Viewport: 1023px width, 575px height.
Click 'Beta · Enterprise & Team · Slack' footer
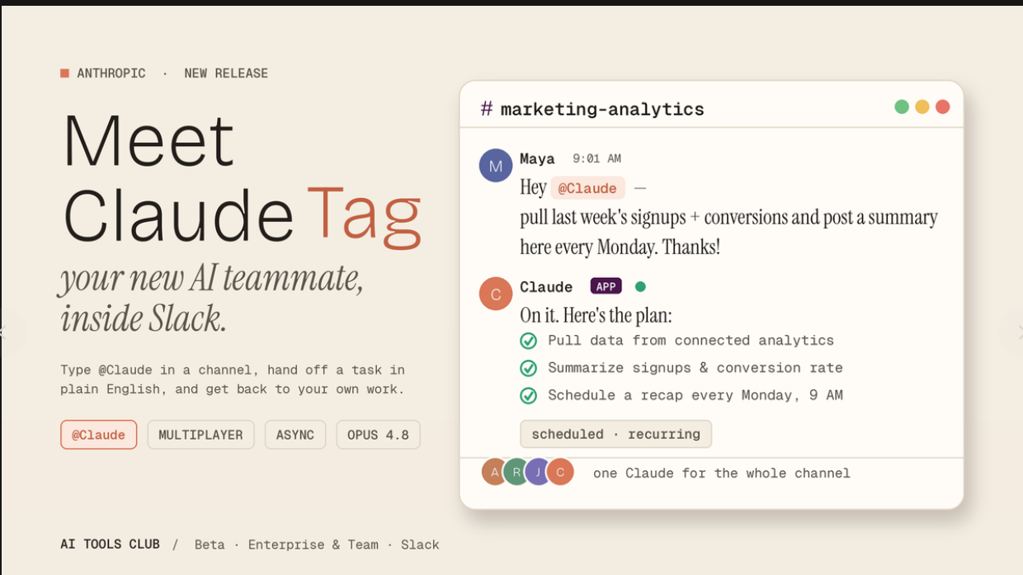point(317,544)
